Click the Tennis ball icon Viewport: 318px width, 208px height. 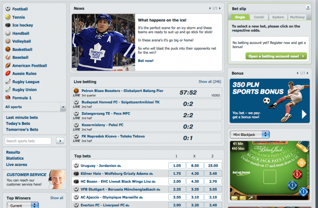(8, 17)
